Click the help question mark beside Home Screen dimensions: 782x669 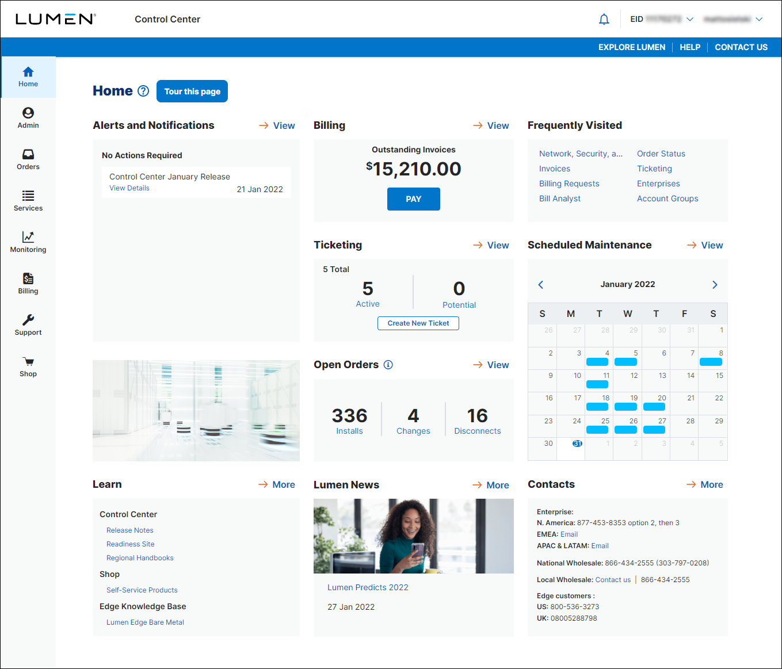(143, 91)
